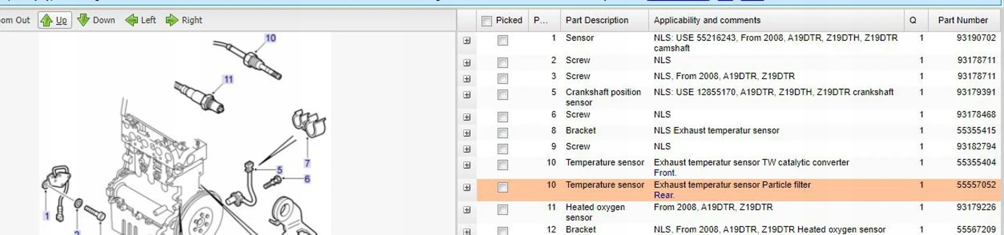
Task: Sort by Part Description column header
Action: tap(597, 20)
